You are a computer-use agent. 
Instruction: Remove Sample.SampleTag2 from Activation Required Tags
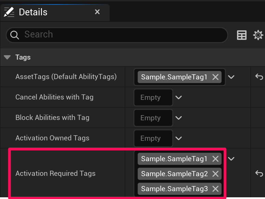(x=215, y=174)
